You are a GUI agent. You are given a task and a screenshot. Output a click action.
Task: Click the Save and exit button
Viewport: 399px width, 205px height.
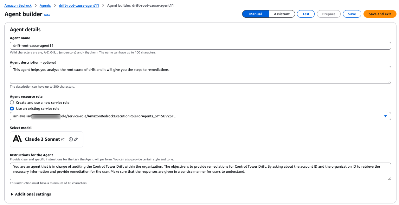(380, 14)
